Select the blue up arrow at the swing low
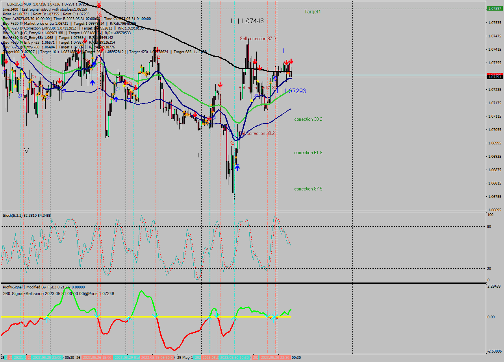Viewport: 504px width, 362px height. coord(237,167)
